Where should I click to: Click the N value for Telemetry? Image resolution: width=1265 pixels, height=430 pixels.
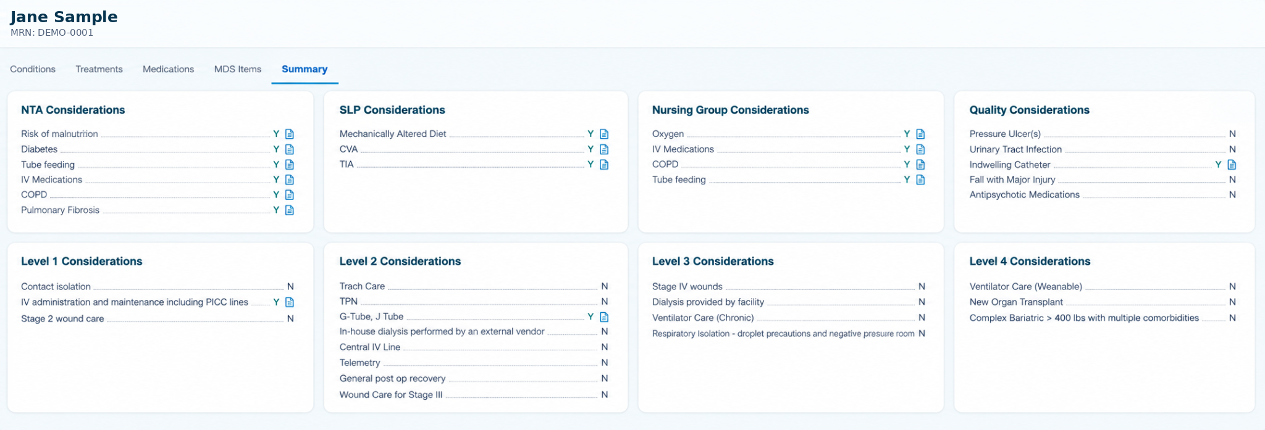coord(605,363)
